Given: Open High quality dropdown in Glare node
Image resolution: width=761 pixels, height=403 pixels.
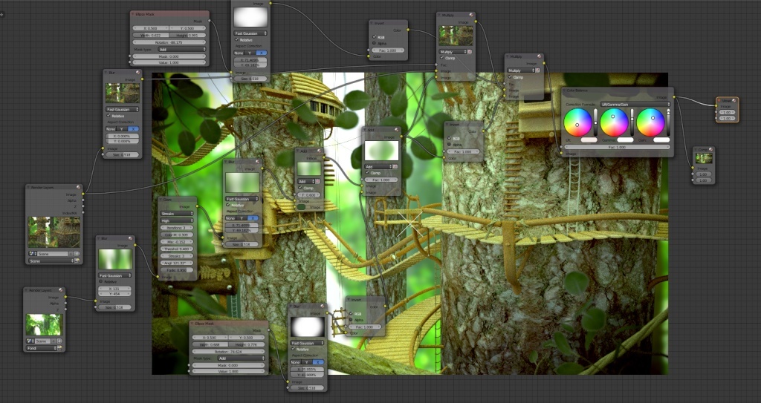Looking at the screenshot, I should [177, 220].
